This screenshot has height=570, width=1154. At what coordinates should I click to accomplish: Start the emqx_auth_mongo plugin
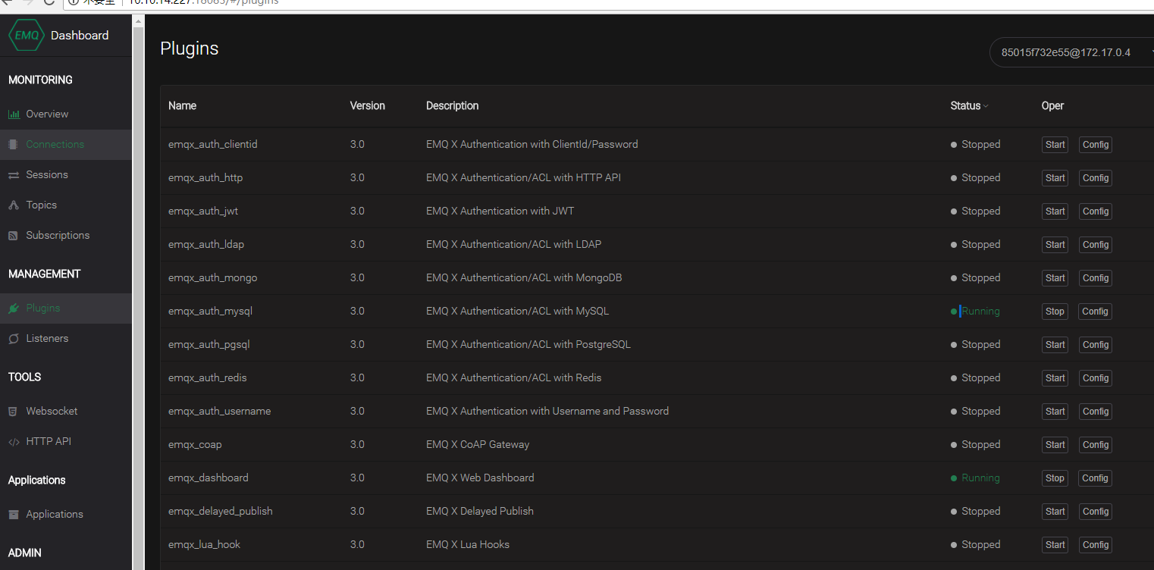1055,278
